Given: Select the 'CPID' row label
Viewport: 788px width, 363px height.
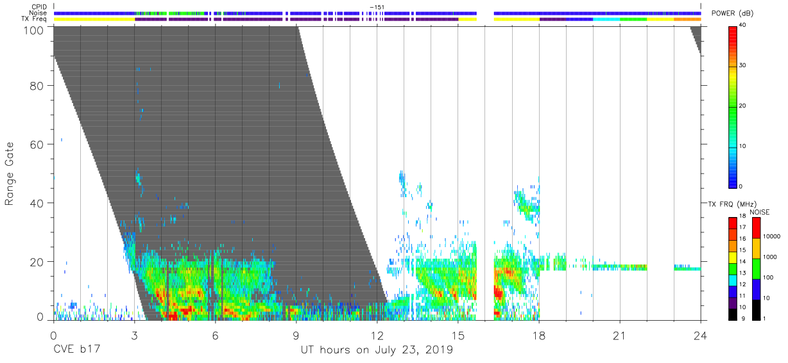Looking at the screenshot, I should (x=40, y=7).
